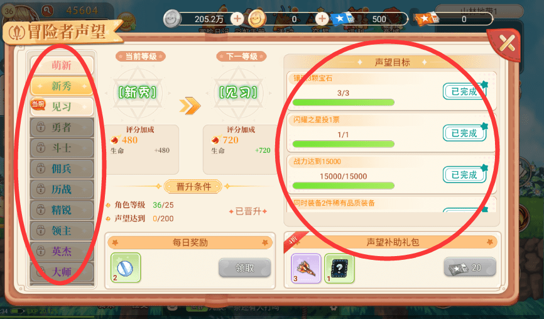Buy the gift pack for 20 tickets
This screenshot has width=544, height=319.
coord(470,267)
